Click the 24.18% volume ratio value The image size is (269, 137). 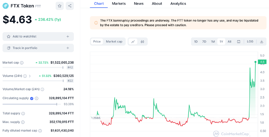[x=68, y=89]
